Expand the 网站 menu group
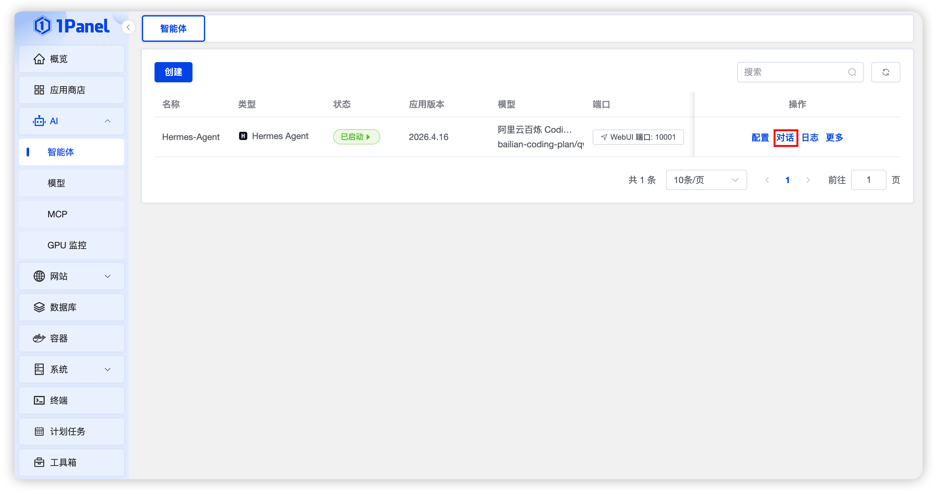Viewport: 934px width, 491px height. [72, 276]
